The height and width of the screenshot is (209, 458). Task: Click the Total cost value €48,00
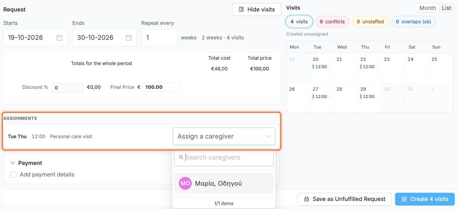[219, 69]
